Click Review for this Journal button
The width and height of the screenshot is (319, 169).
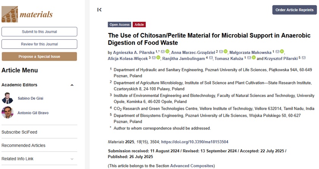pos(39,44)
